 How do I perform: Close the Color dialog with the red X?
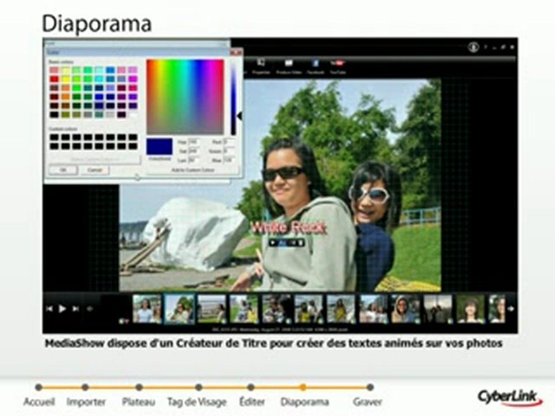(236, 53)
